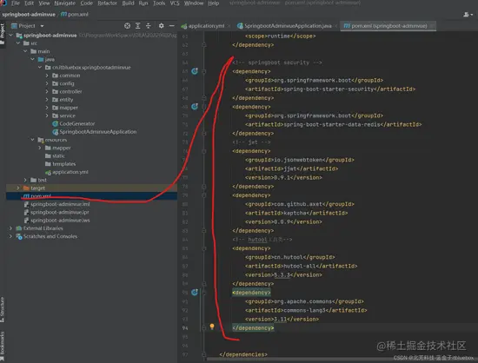Click the Collapse All icon in the Project toolbar
Screen dimensions: 478x363
coord(148,26)
